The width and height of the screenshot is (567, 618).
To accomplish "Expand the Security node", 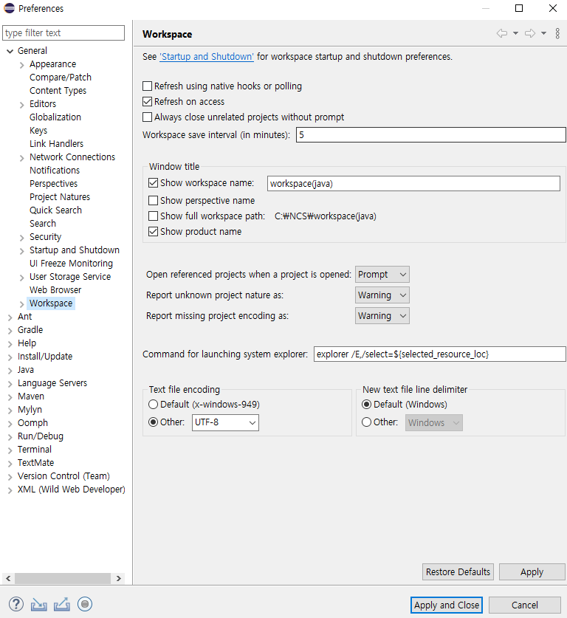I will [22, 237].
